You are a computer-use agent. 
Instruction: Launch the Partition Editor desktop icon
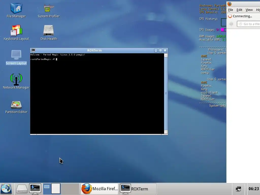point(16,107)
